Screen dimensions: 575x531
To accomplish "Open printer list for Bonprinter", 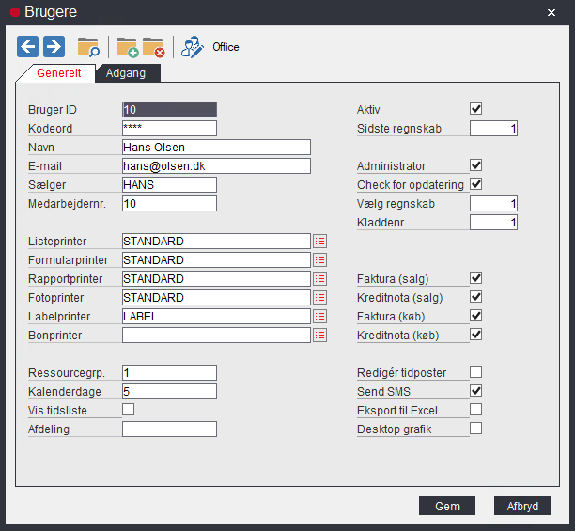I will click(320, 336).
